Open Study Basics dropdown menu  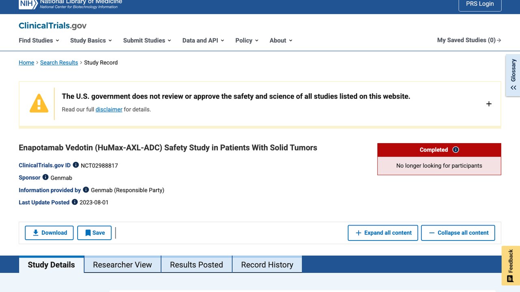pos(91,40)
